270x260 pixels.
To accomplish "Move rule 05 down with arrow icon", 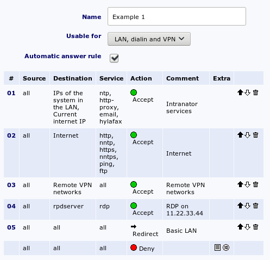I will pos(247,227).
